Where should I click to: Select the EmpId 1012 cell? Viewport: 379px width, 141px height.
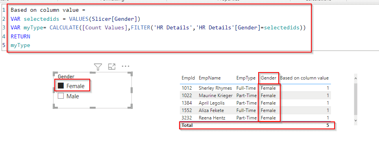tap(187, 88)
